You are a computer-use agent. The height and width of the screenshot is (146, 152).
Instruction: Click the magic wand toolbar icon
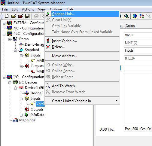tap(149, 16)
